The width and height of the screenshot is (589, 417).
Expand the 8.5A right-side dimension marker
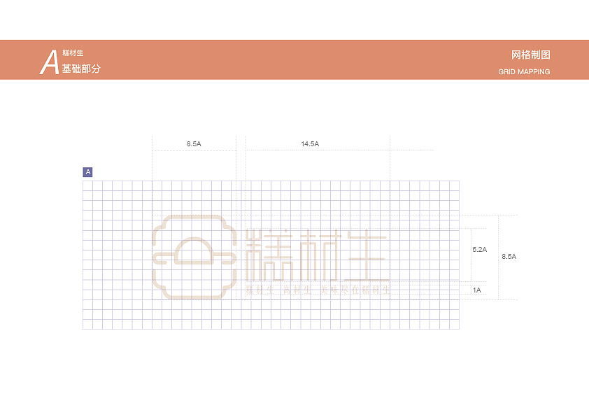510,256
